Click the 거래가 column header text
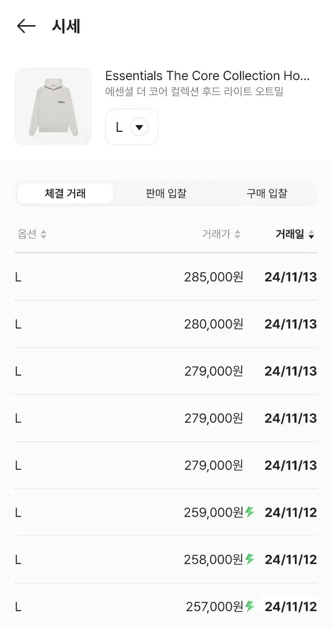The width and height of the screenshot is (332, 628). coord(216,234)
